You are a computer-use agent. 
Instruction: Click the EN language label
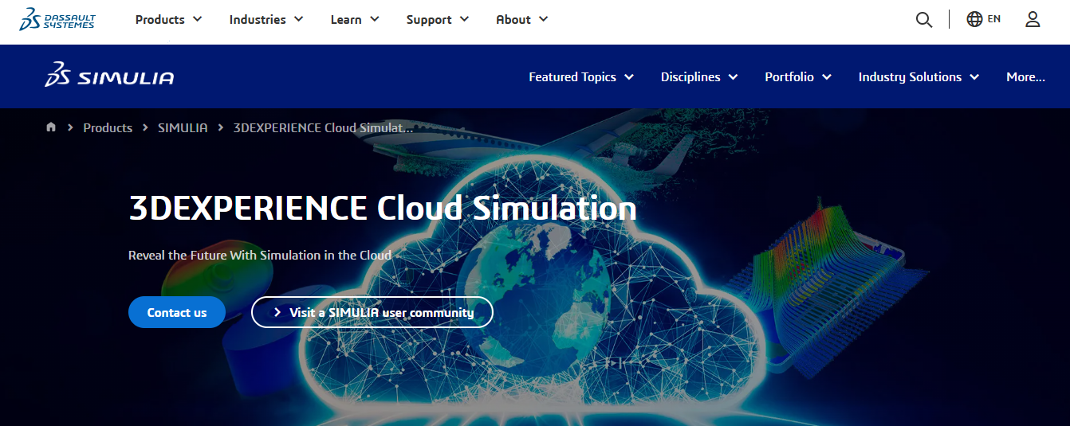[x=994, y=19]
